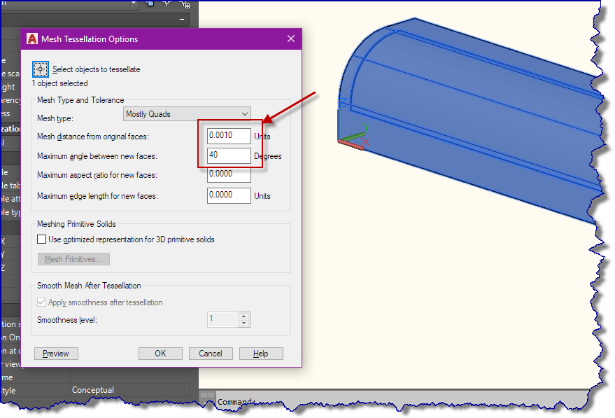This screenshot has height=418, width=615.
Task: Collapse the panel using the minus icon
Action: pos(182,18)
